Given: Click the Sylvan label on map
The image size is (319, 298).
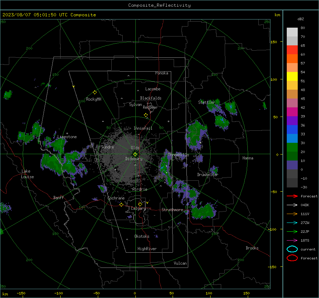Looking at the screenshot, I should [x=135, y=105].
